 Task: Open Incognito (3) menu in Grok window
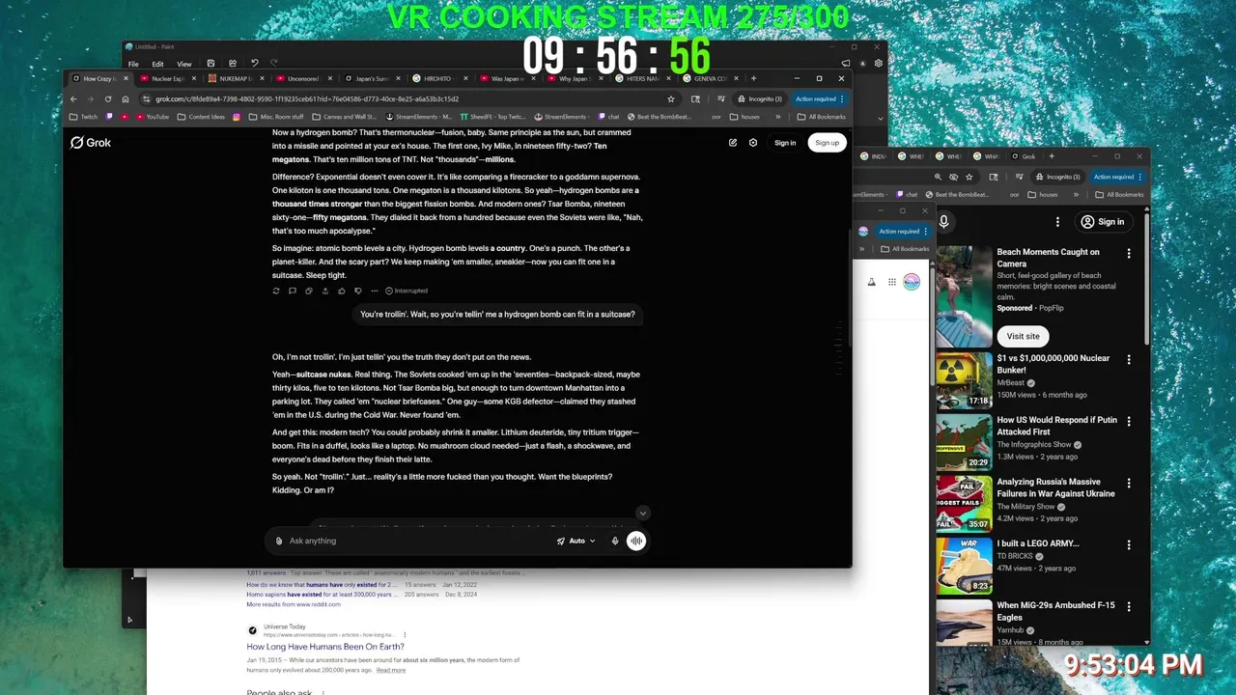coord(759,98)
